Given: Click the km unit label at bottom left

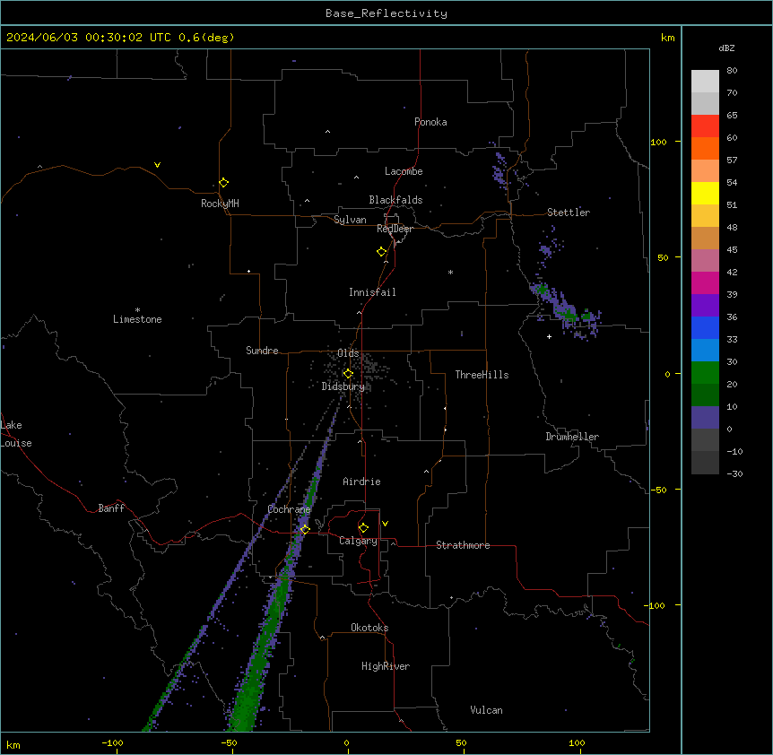Looking at the screenshot, I should [x=13, y=744].
